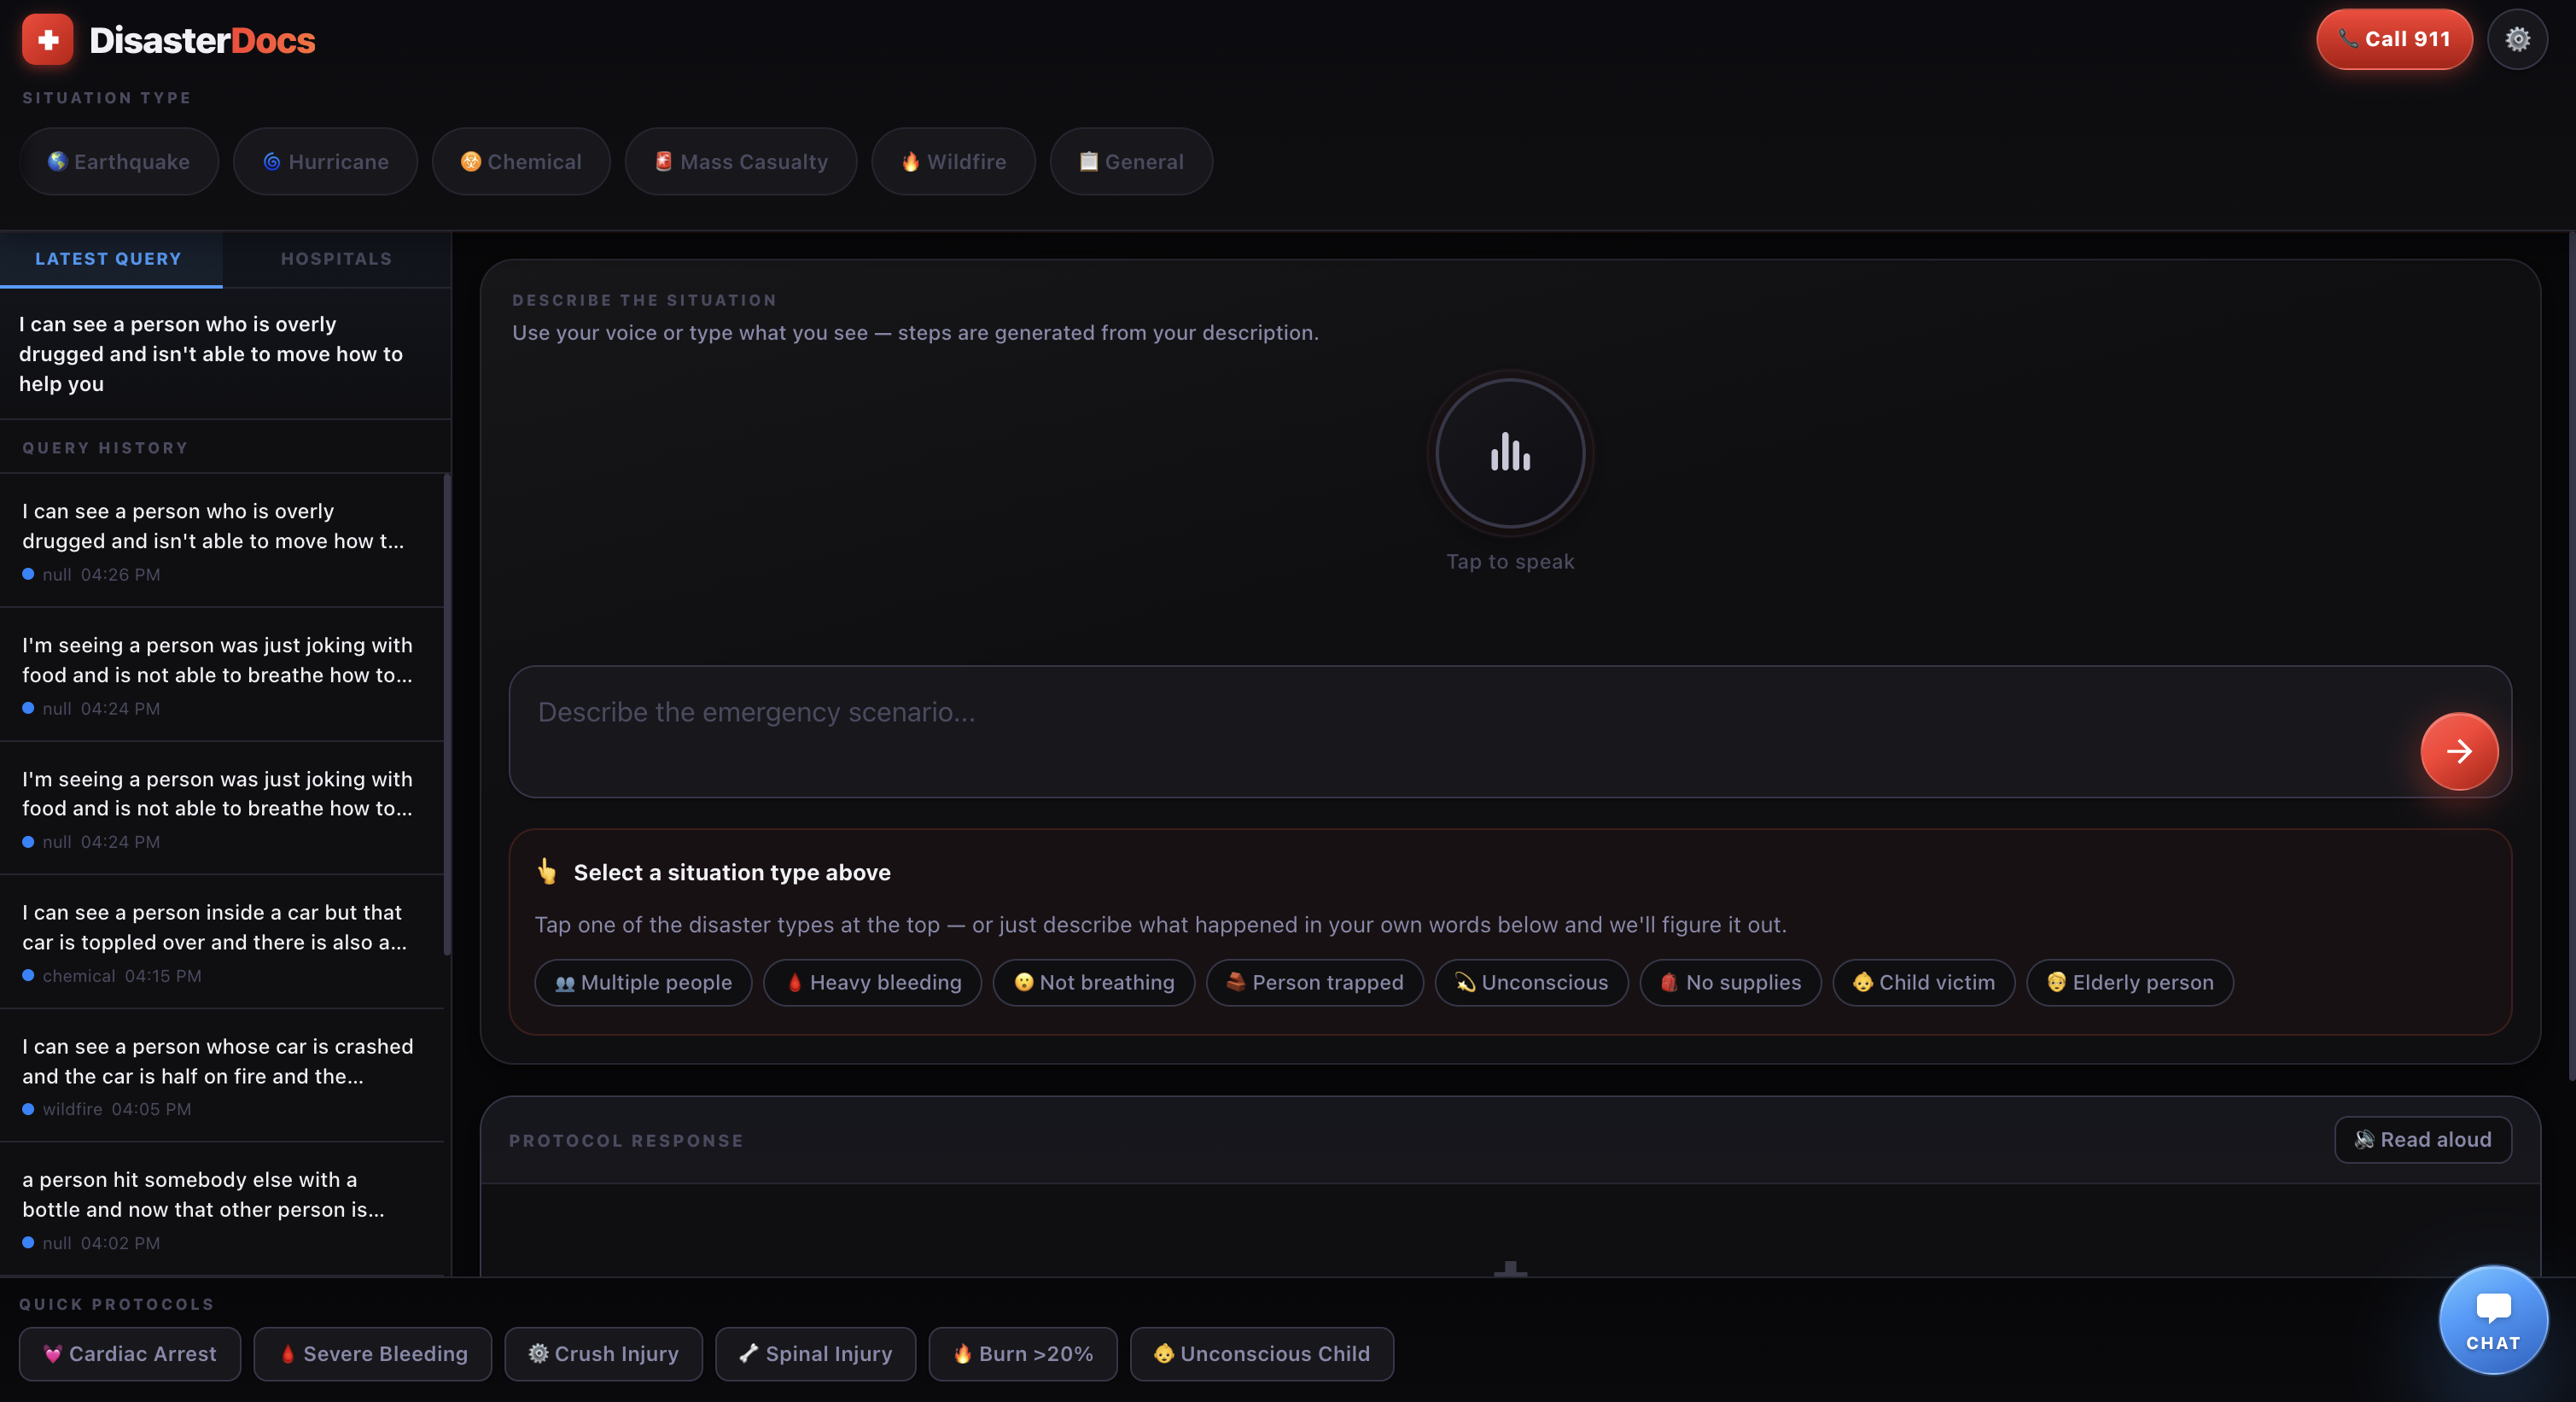
Task: Open settings via gear icon
Action: coord(2516,39)
